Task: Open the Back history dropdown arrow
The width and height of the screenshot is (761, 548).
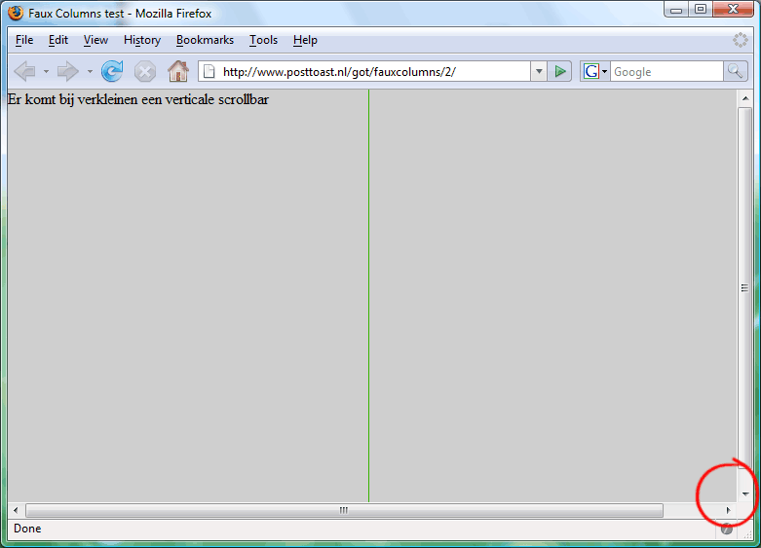Action: coord(46,72)
